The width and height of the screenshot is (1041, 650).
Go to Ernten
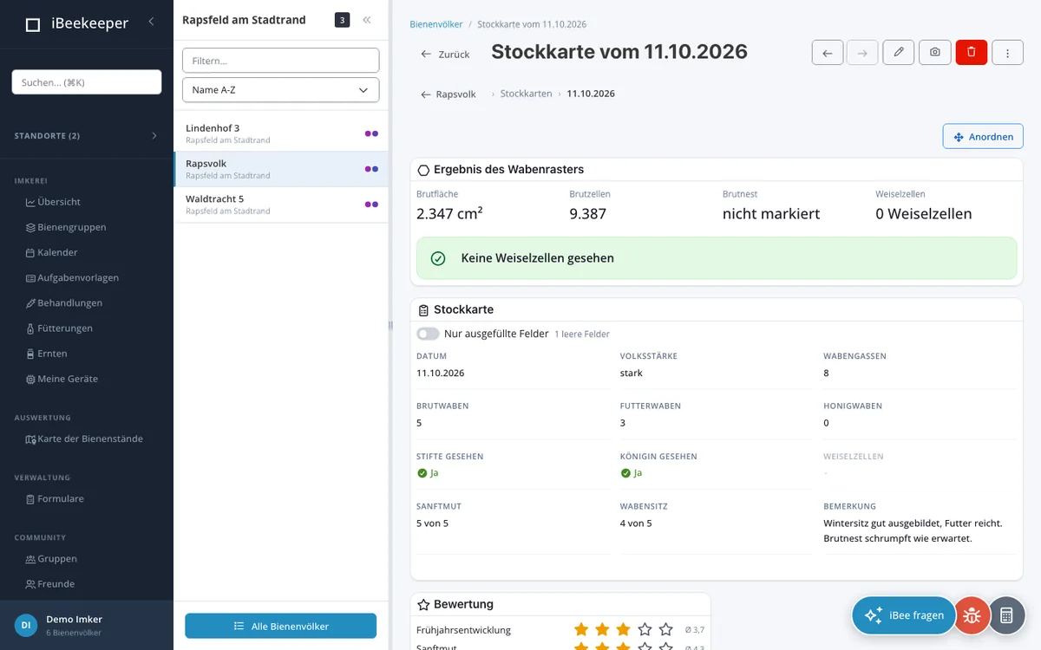click(x=46, y=354)
